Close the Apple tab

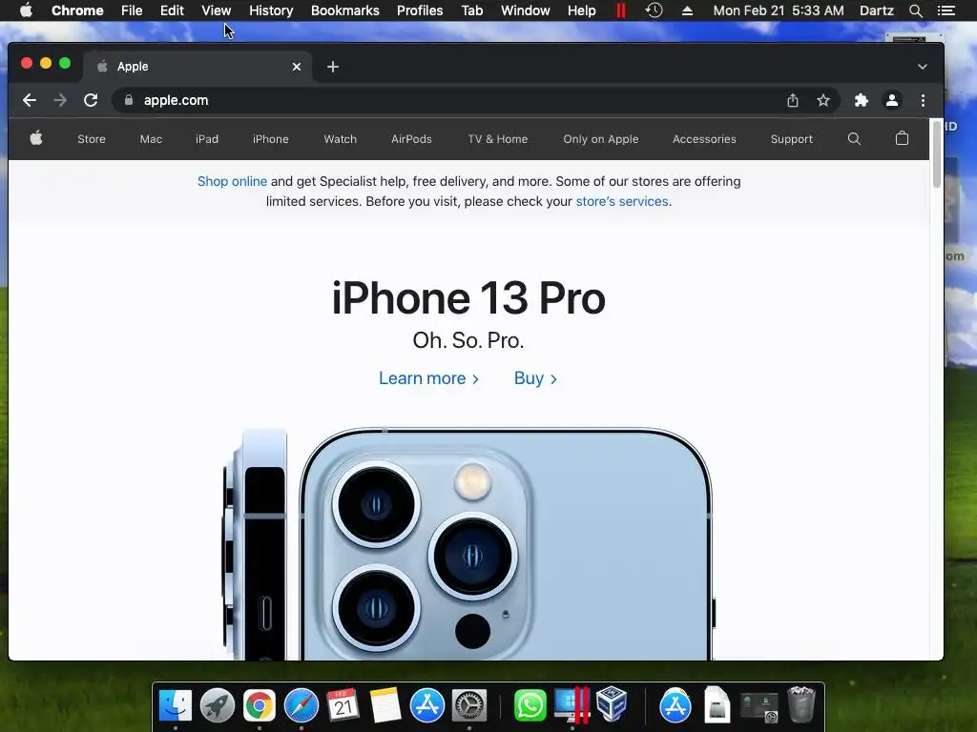click(297, 67)
